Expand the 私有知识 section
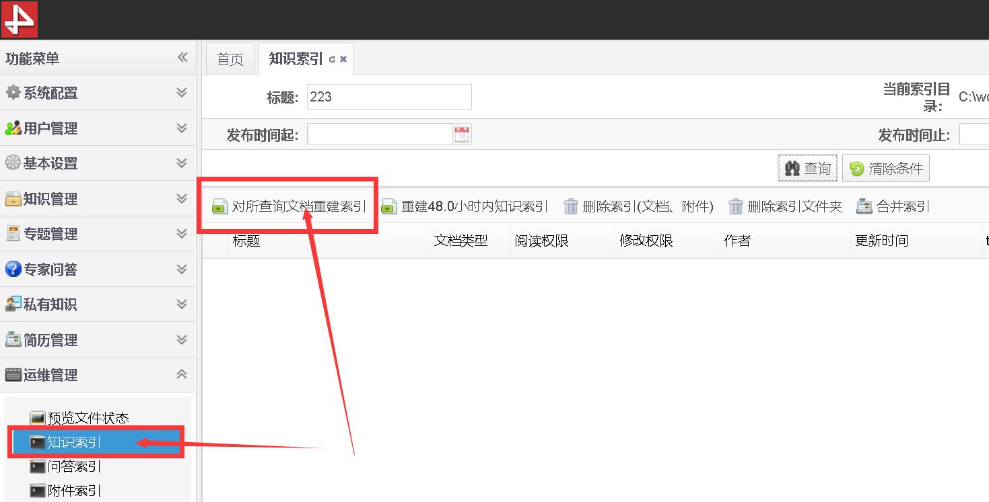This screenshot has width=989, height=502. (x=181, y=304)
